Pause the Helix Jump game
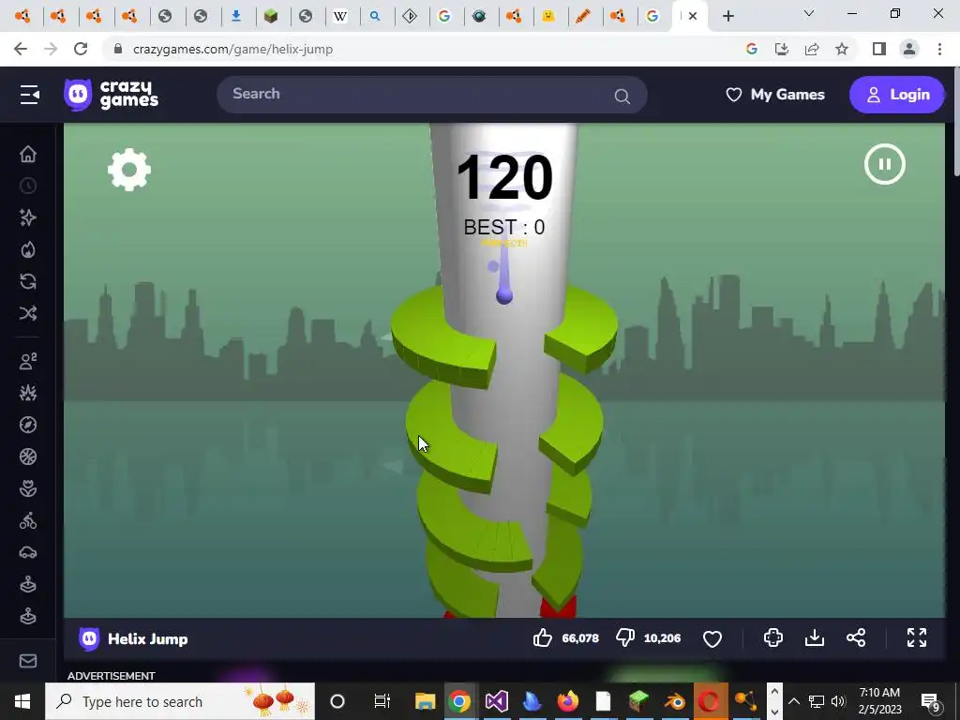The image size is (960, 720). [885, 164]
